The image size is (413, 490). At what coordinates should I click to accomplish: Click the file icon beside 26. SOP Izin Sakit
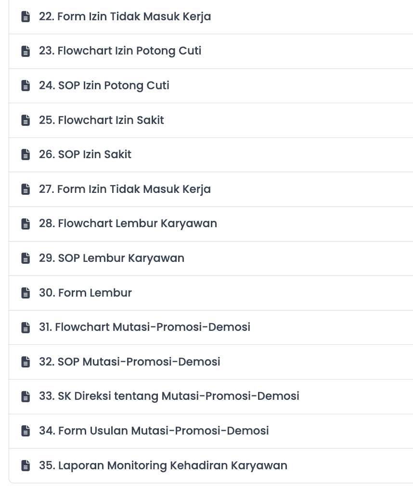(x=26, y=154)
